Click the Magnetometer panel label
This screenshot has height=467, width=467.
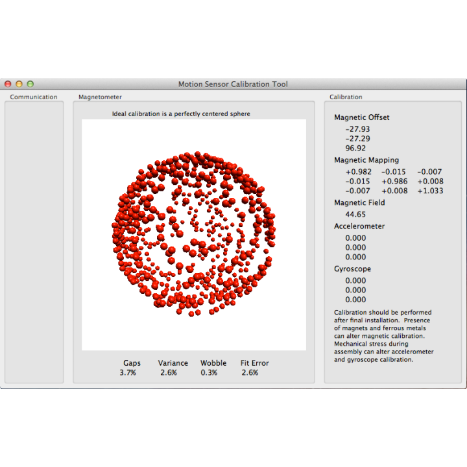(100, 97)
